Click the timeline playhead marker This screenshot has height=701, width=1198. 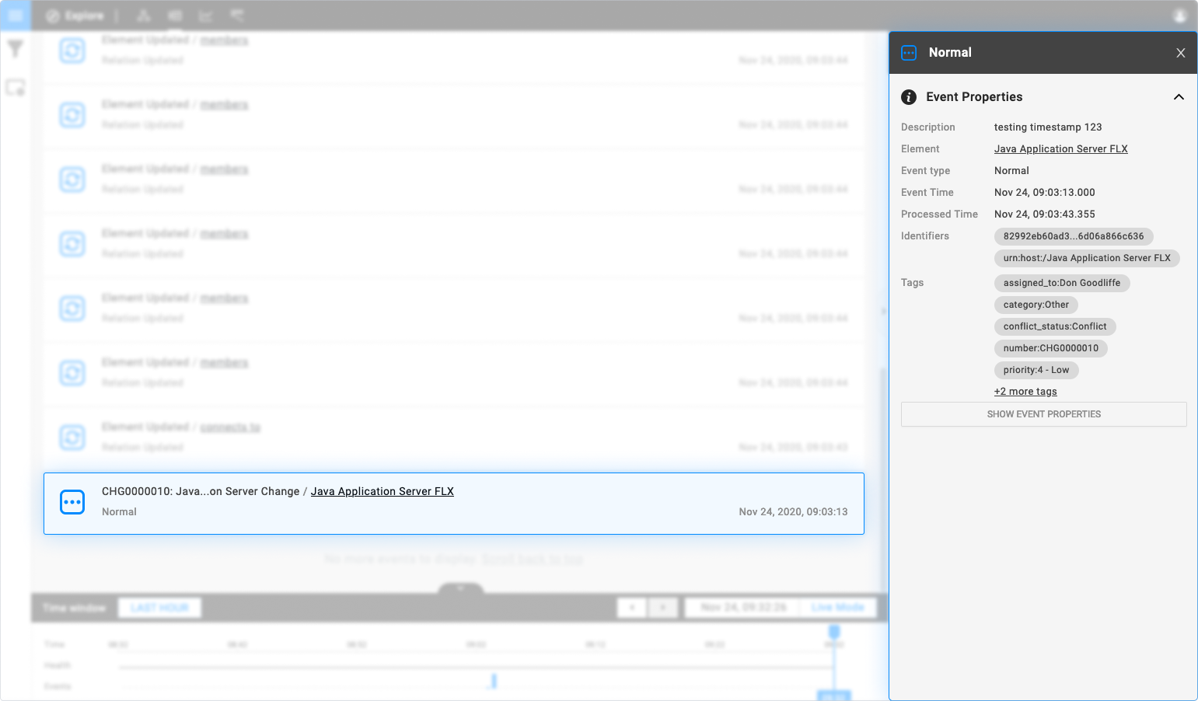click(x=834, y=632)
